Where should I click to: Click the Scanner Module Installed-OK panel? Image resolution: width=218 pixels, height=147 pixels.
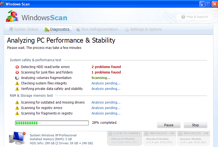[x=193, y=138]
